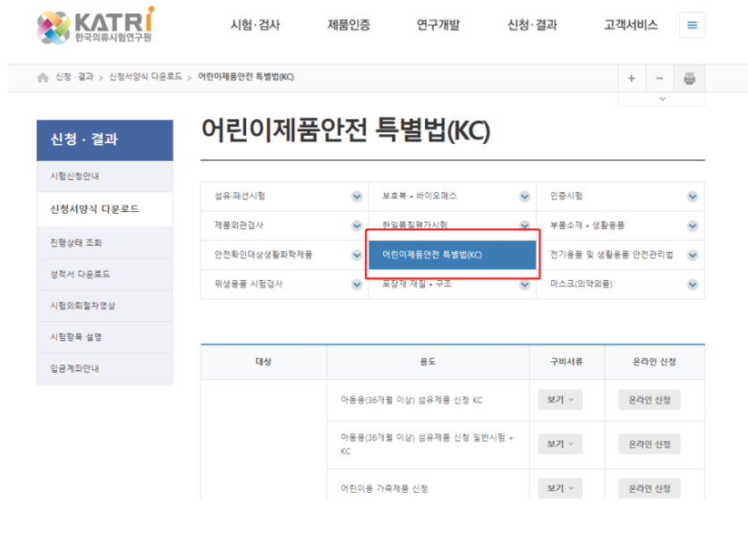Screen dimensions: 748x534
Task: Expand the 안전확인대상생활화학제품 category arrow
Action: (x=356, y=256)
